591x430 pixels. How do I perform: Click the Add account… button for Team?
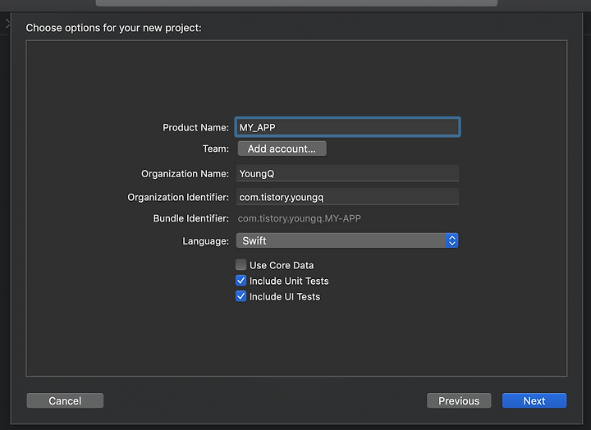(x=282, y=149)
